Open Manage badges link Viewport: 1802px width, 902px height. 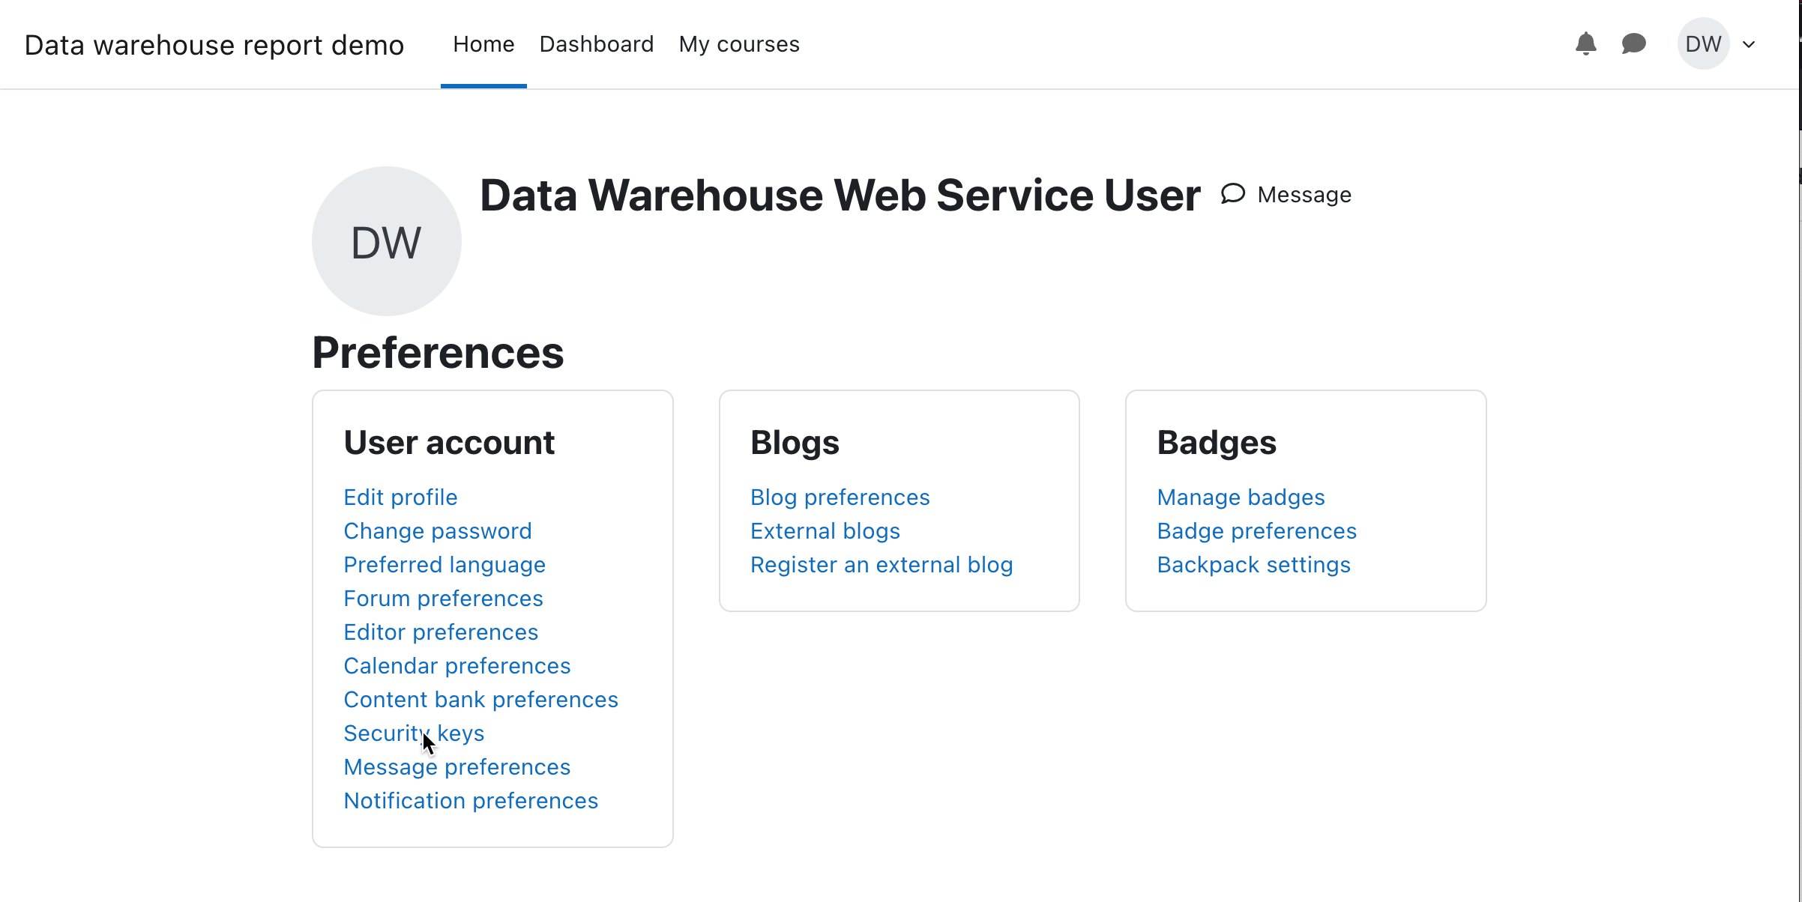point(1241,497)
